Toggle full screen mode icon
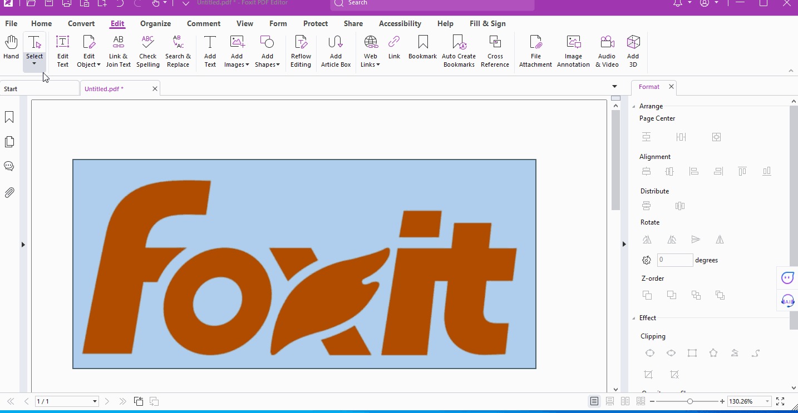This screenshot has width=798, height=413. (x=780, y=401)
